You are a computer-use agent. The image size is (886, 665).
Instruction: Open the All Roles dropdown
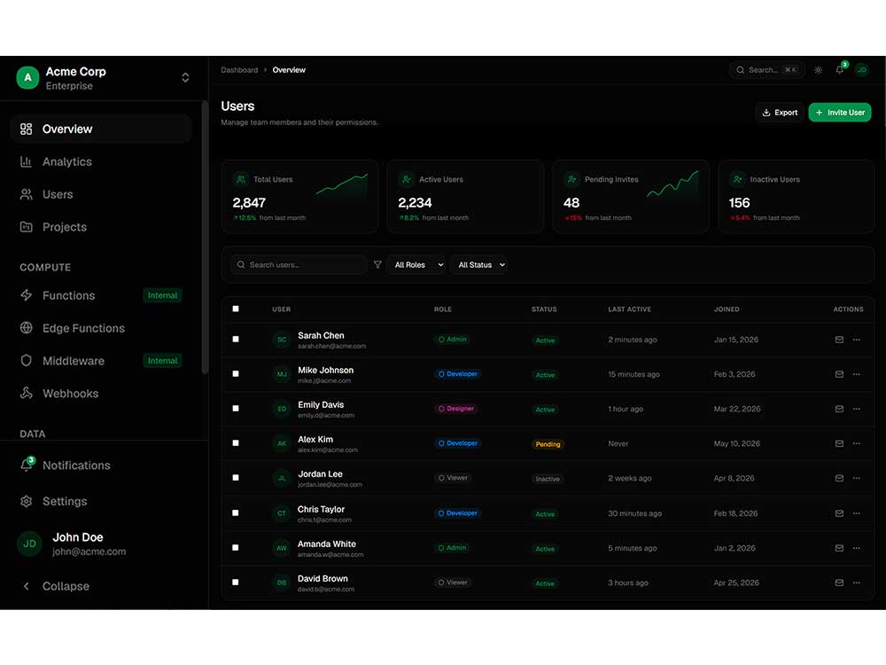point(417,264)
